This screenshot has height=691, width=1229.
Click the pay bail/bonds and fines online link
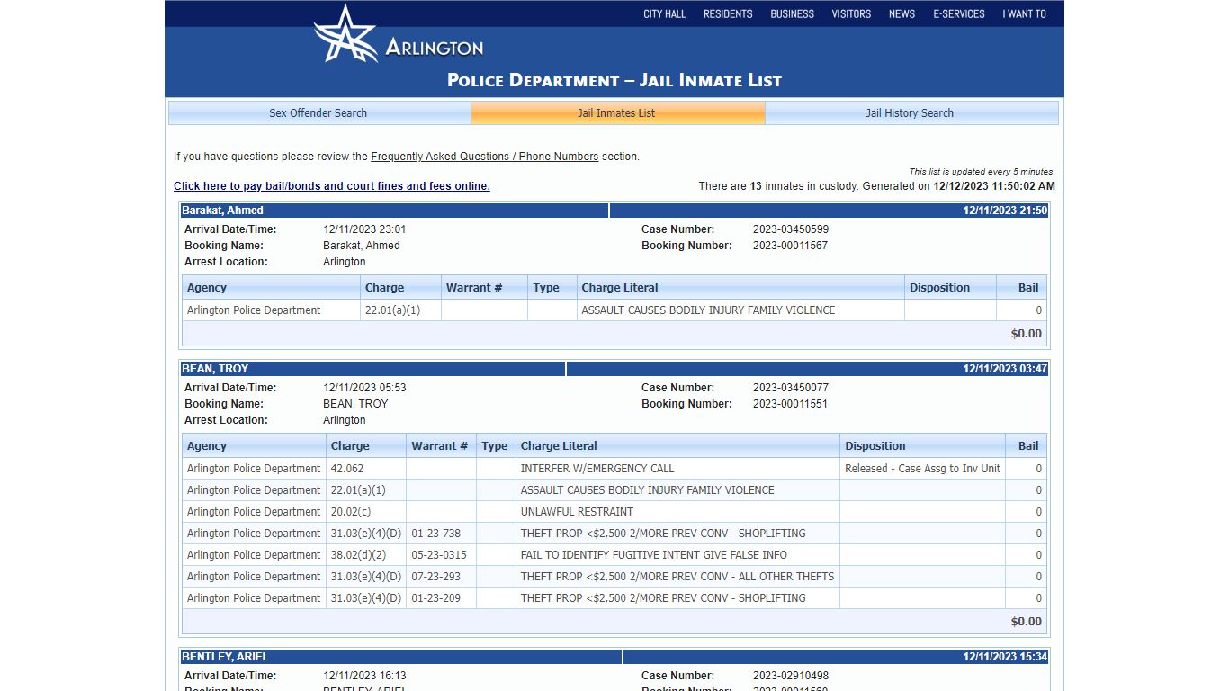(x=332, y=186)
